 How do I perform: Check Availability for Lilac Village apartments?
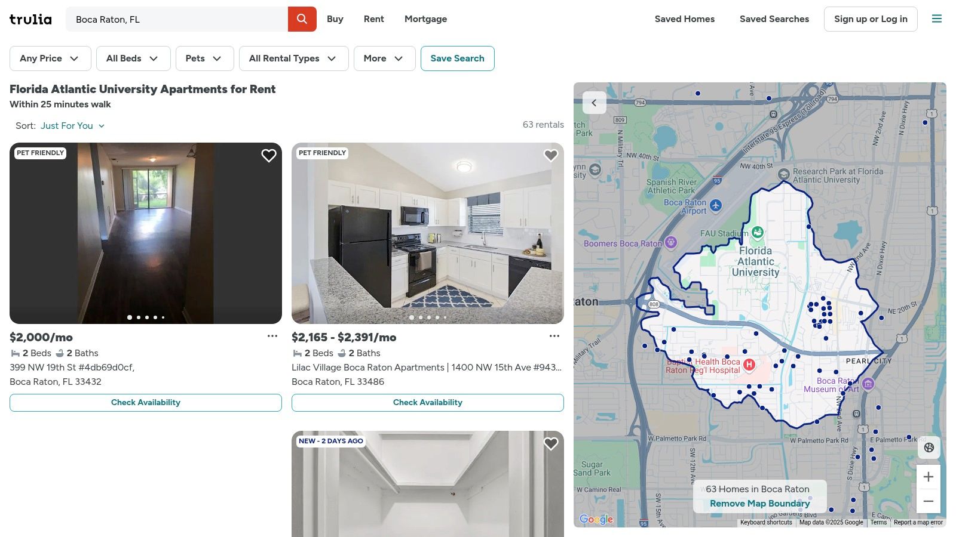[x=428, y=403]
